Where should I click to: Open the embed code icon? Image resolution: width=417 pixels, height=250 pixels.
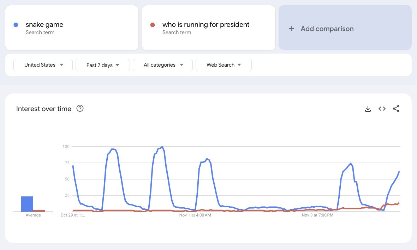point(382,109)
